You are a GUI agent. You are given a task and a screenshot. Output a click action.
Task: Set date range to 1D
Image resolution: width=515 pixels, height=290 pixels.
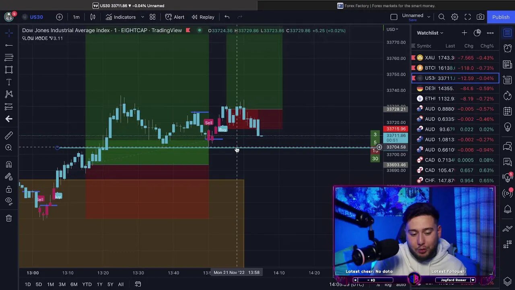pyautogui.click(x=28, y=284)
